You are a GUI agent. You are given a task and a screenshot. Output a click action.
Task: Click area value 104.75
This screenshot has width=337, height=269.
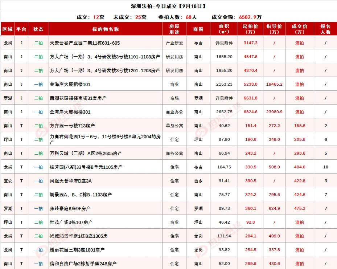[224, 167]
